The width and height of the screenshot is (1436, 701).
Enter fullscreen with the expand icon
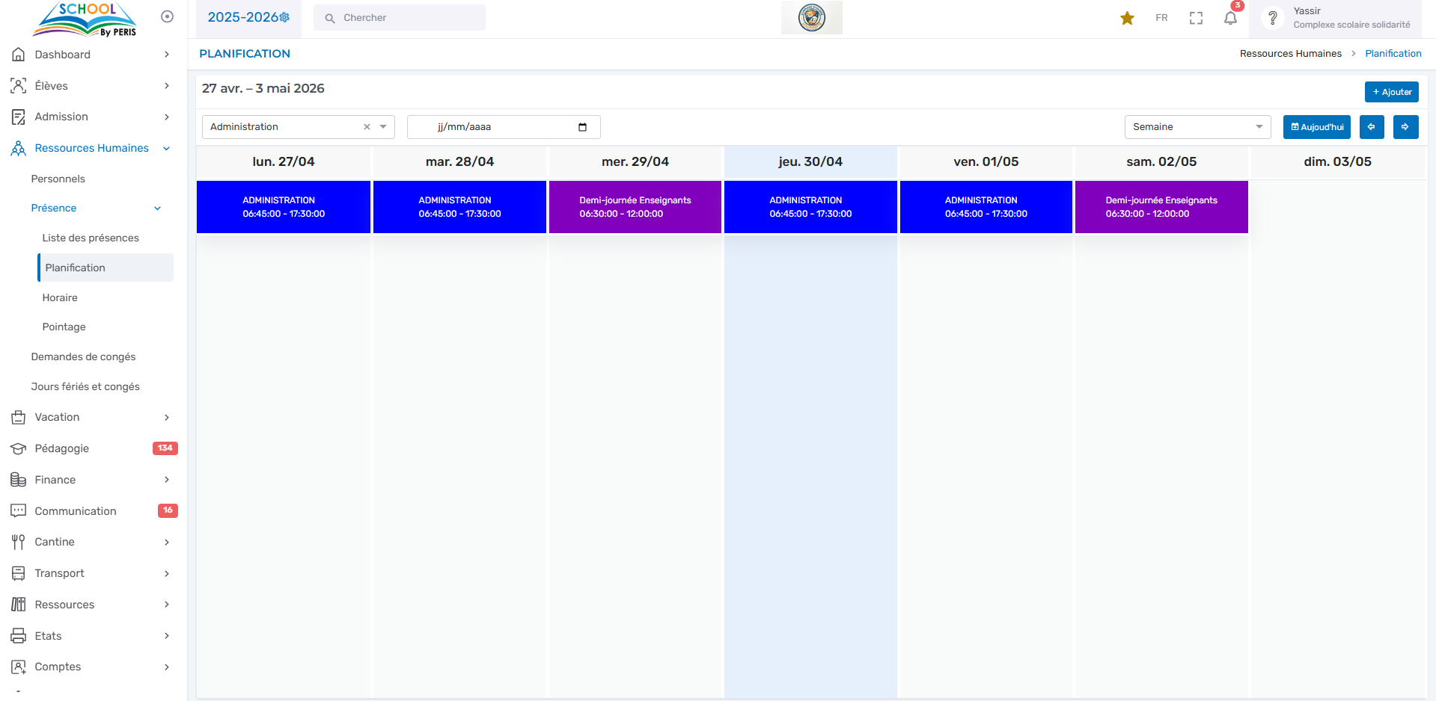click(x=1195, y=17)
